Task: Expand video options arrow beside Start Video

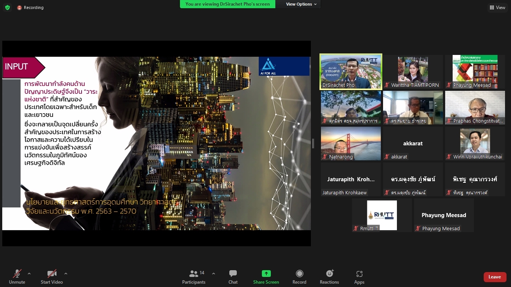Action: point(66,274)
